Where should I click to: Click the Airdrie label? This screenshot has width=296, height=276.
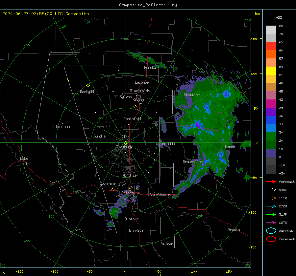click(x=130, y=175)
